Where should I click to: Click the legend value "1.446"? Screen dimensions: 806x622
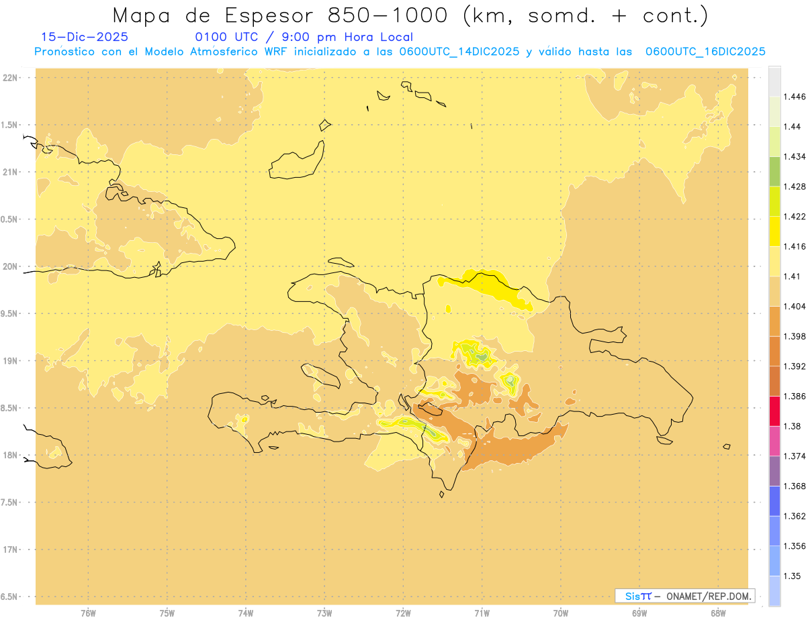click(795, 97)
